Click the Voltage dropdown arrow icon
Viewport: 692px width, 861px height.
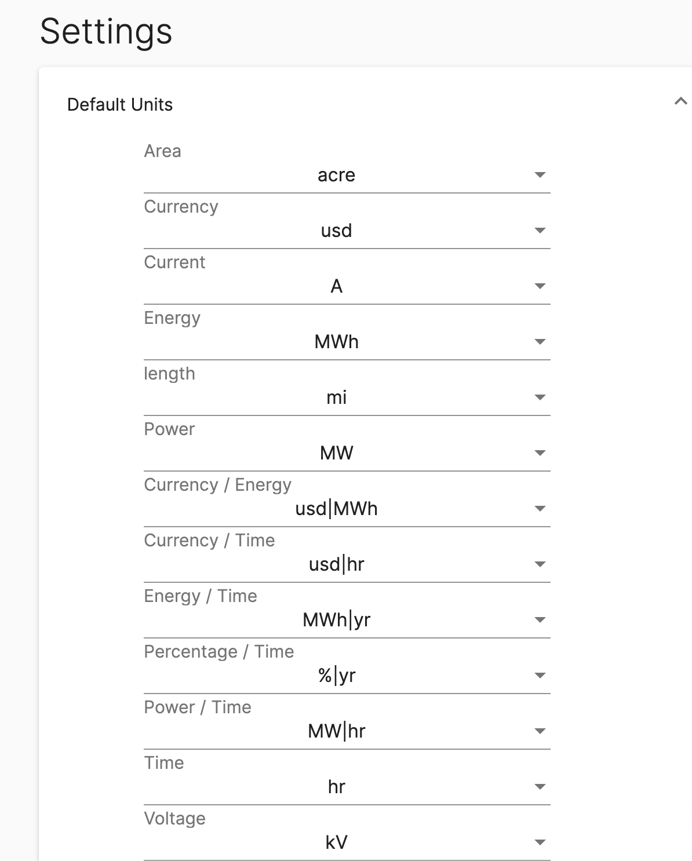click(x=540, y=842)
